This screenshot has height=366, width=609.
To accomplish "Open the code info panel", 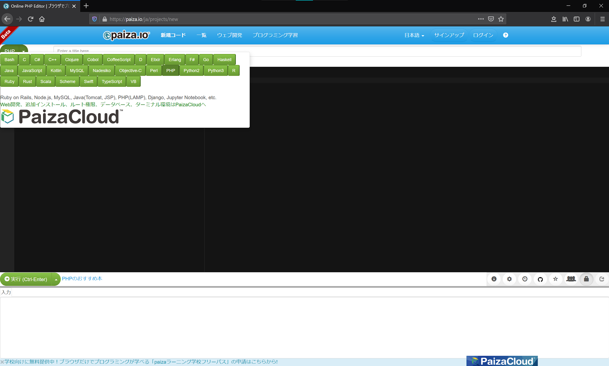I will pos(494,279).
